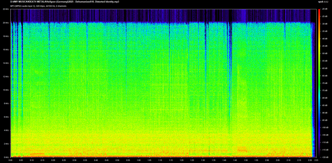Click the 2:10 time axis label
The height and width of the screenshot is (163, 332).
pyautogui.click(x=288, y=160)
